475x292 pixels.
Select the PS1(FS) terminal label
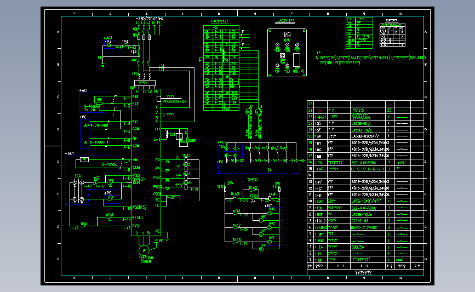tap(139, 207)
